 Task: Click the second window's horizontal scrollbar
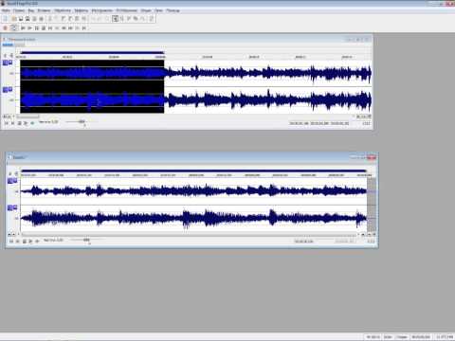tap(189, 235)
